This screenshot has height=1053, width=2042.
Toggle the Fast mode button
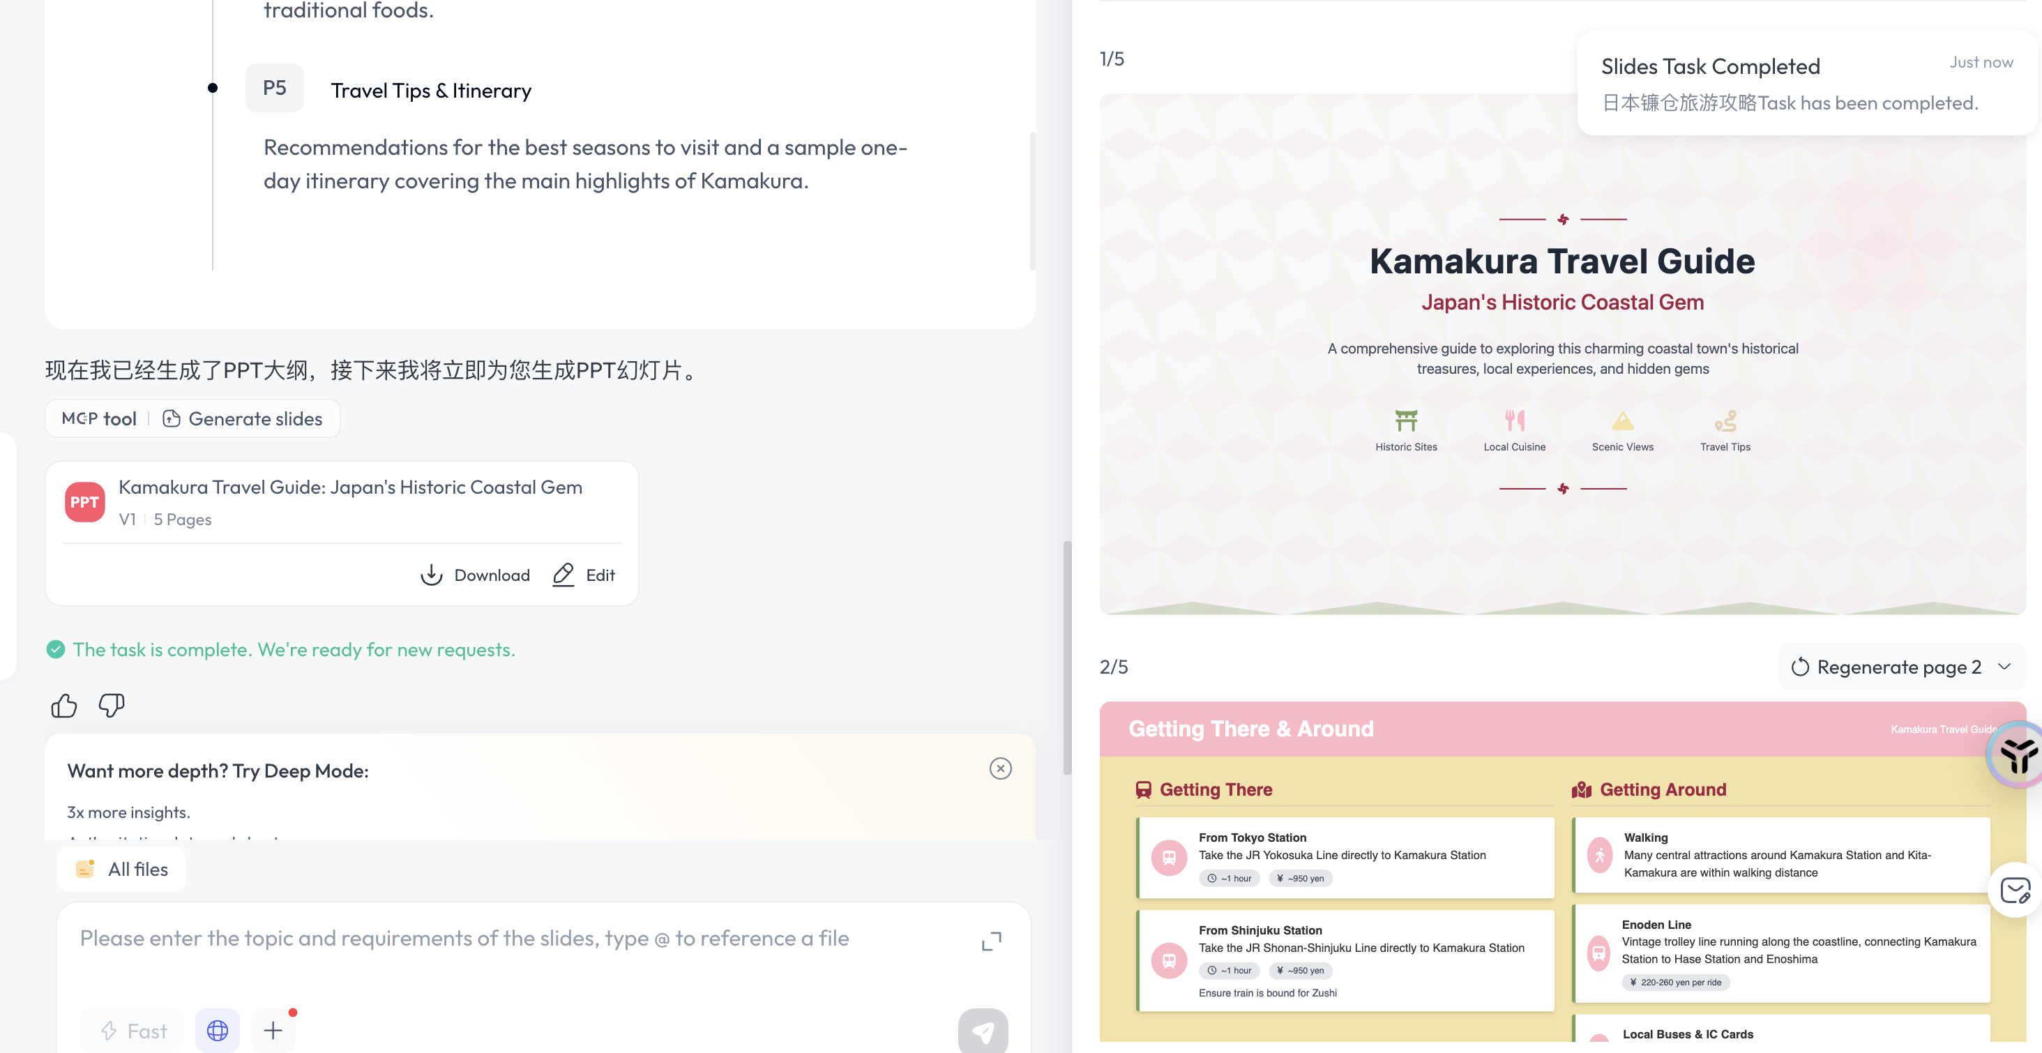click(x=133, y=1030)
